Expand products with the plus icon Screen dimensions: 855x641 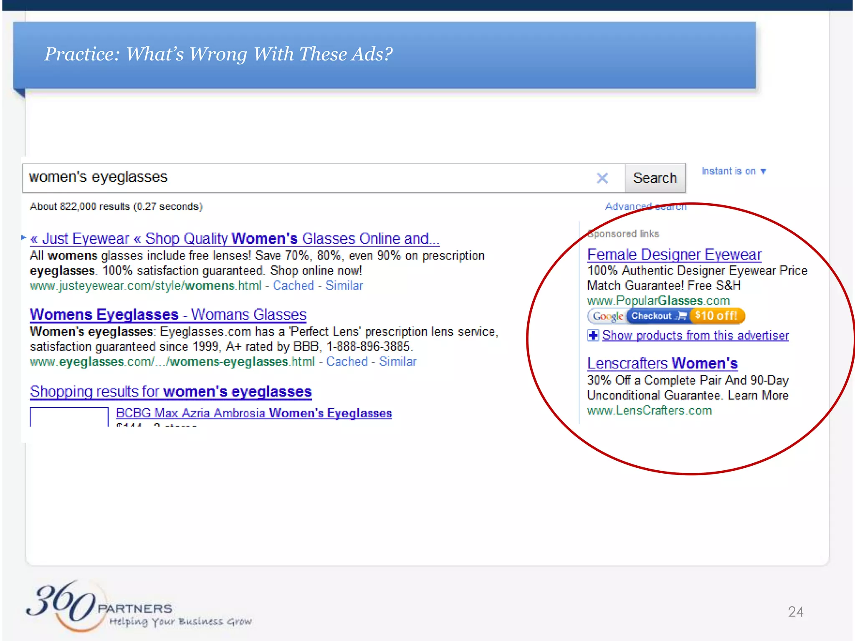pos(593,336)
